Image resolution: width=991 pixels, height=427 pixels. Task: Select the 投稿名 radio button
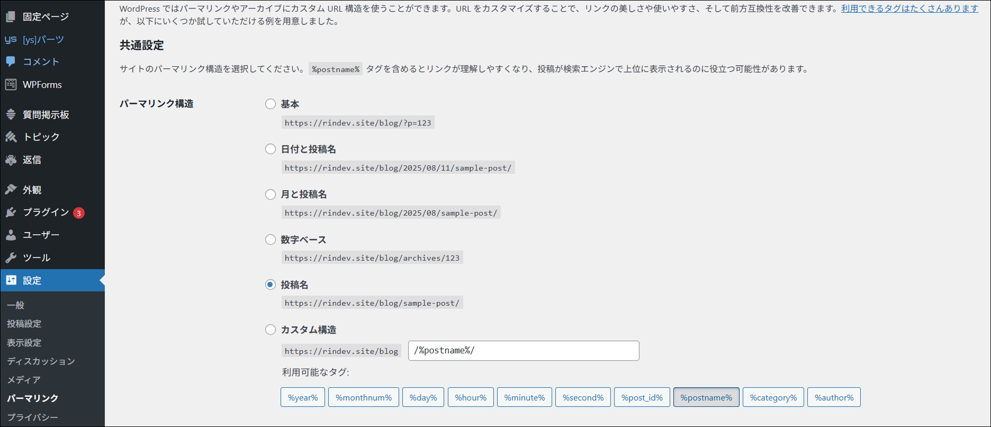pos(271,284)
